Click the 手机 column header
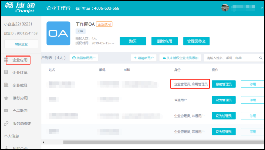The image size is (265, 150). 102,70
